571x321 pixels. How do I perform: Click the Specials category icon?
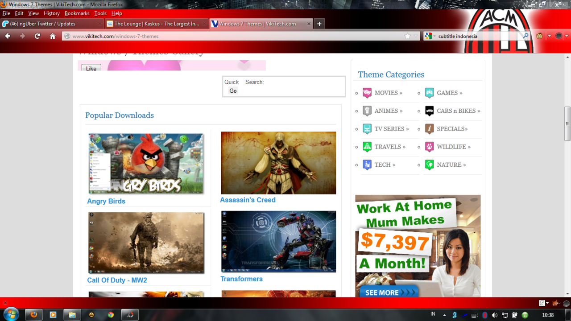pyautogui.click(x=429, y=129)
